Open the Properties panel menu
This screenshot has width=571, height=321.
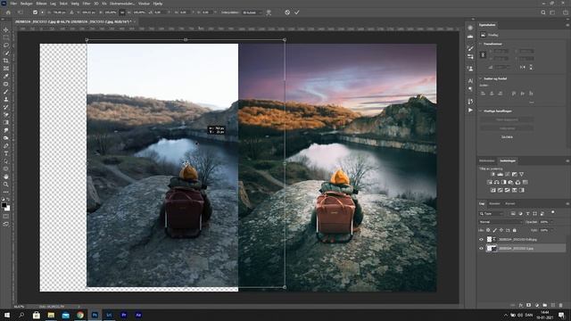(567, 25)
